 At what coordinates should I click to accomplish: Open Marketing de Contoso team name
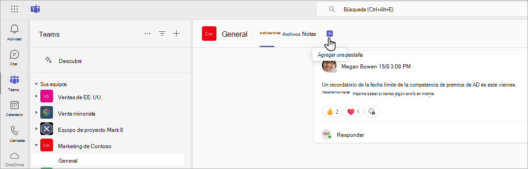[85, 146]
